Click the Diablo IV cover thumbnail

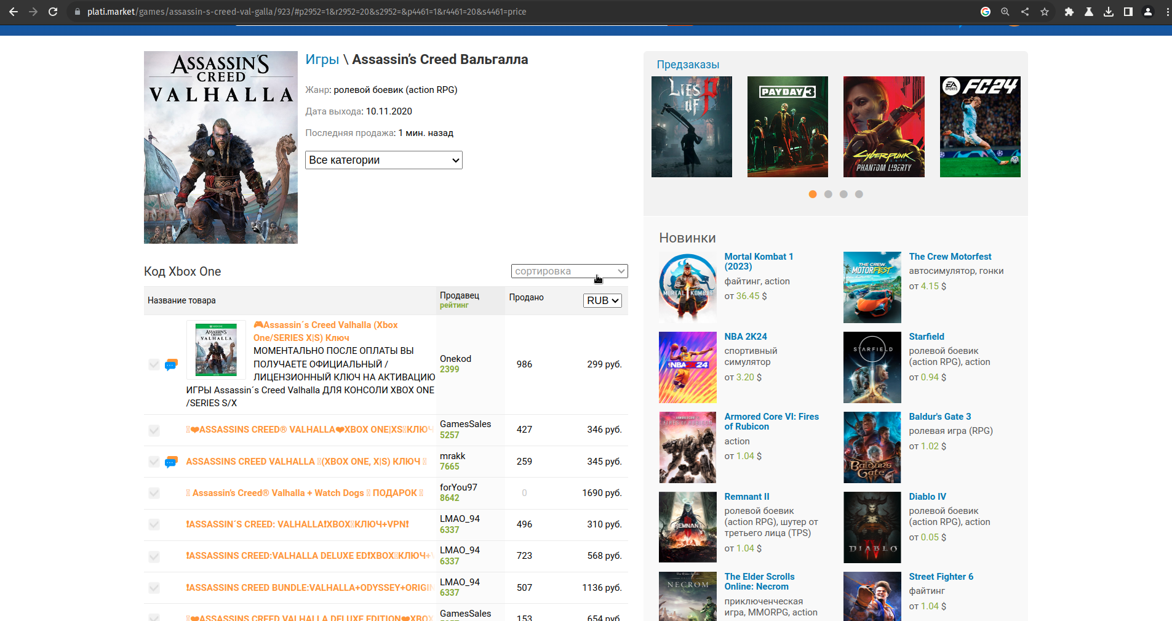(872, 527)
